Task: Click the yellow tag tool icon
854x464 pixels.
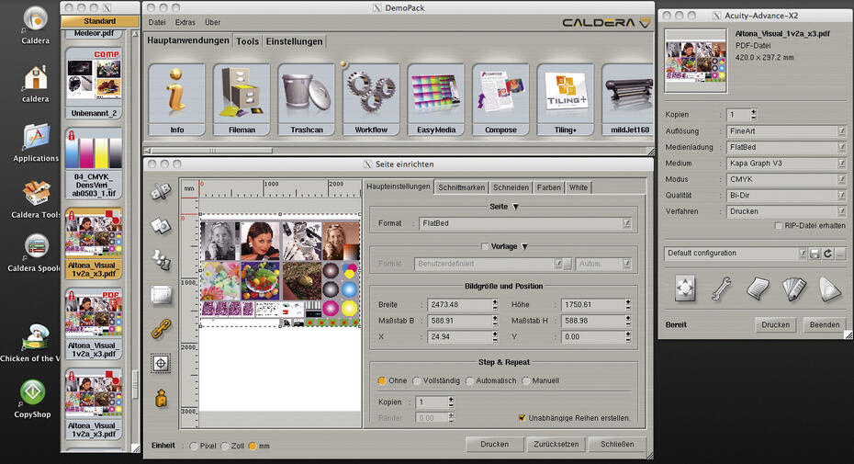Action: (162, 398)
